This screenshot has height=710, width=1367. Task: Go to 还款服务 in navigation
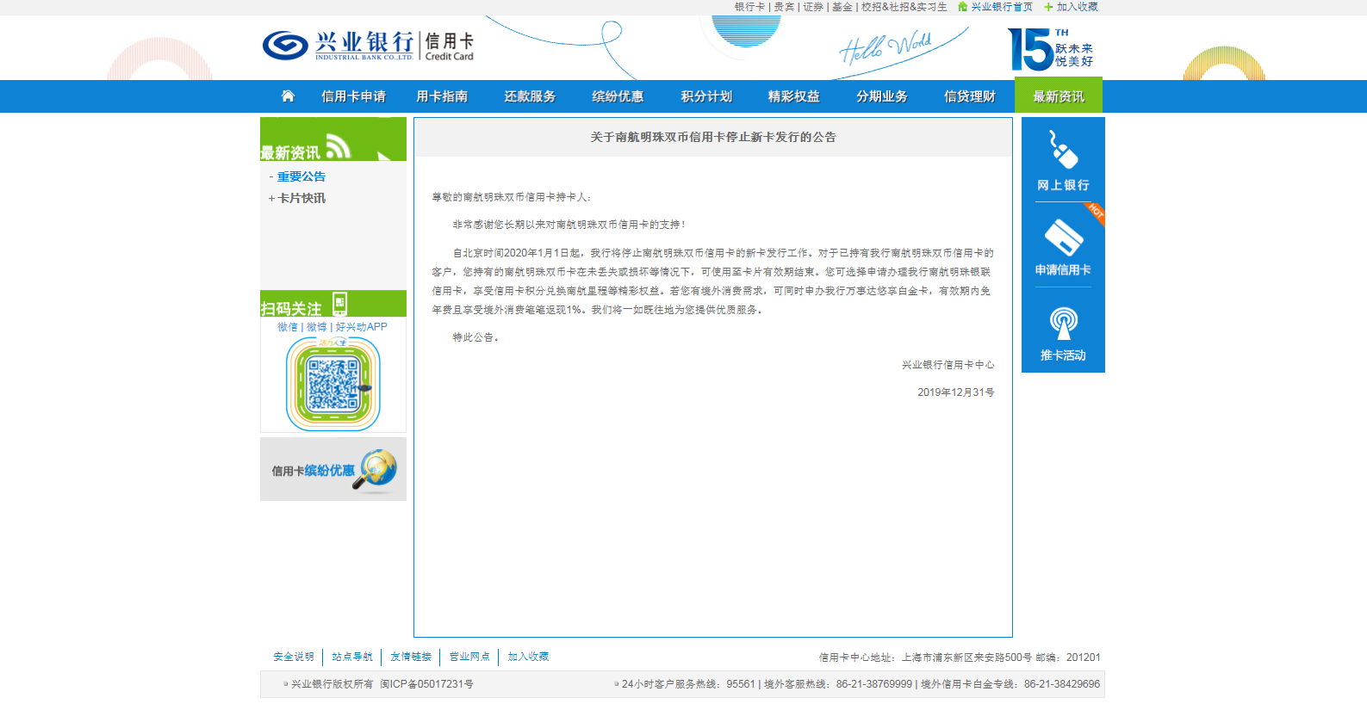click(x=530, y=96)
